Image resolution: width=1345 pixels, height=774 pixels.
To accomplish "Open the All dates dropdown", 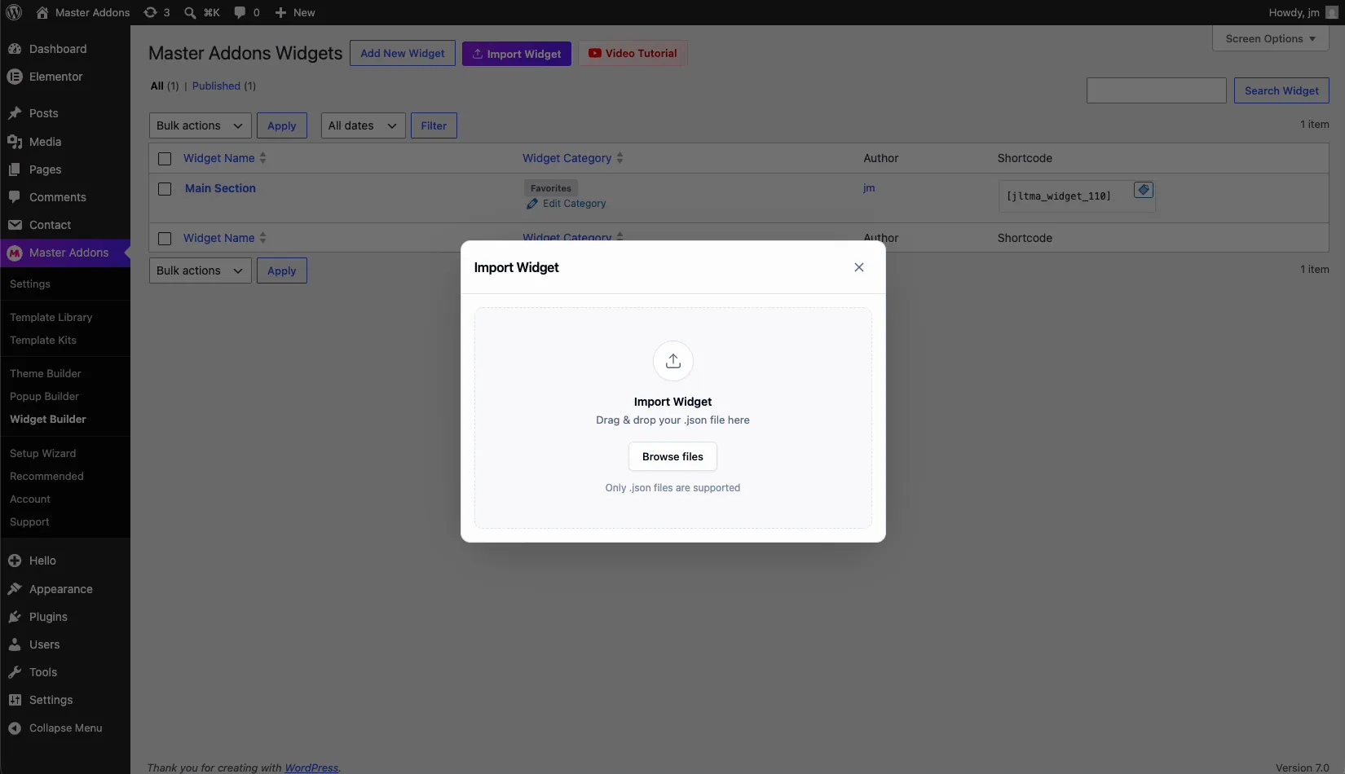I will 363,125.
